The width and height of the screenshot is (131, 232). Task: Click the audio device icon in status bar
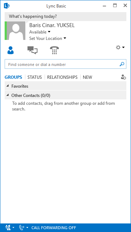[8, 227]
